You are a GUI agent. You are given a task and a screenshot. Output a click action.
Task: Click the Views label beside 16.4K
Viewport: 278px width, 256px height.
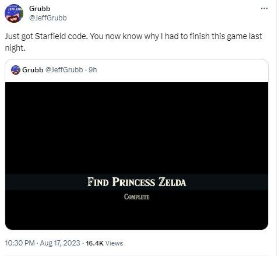(x=114, y=243)
